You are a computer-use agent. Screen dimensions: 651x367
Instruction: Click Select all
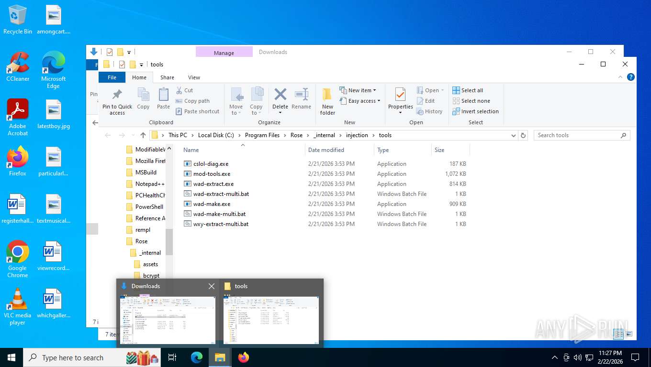[468, 90]
